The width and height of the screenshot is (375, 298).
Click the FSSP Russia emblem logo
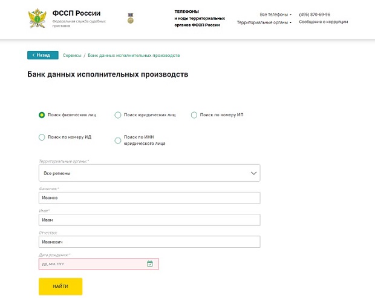[36, 18]
